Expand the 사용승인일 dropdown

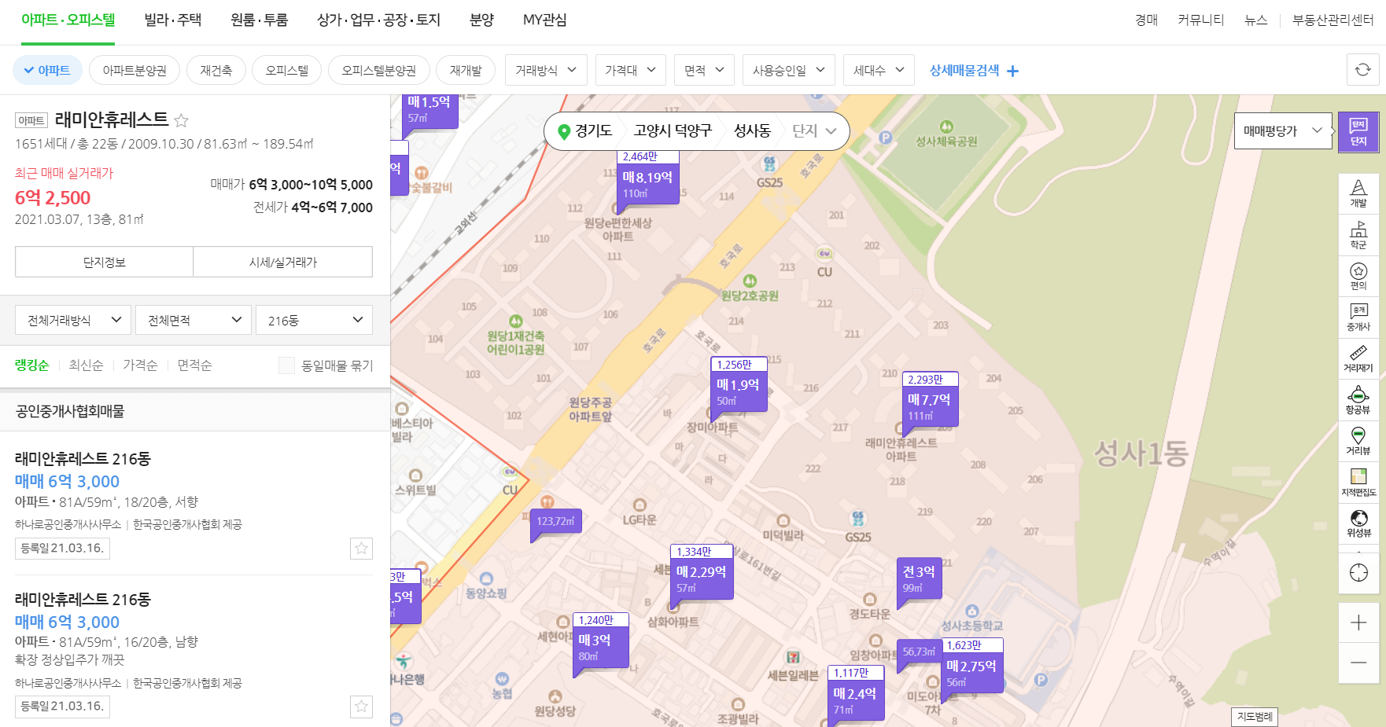click(788, 70)
